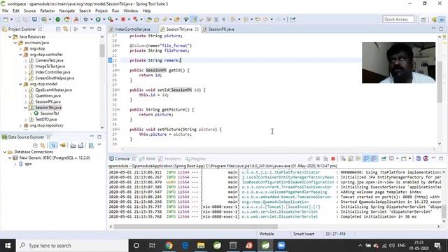
Task: Click the Run green play toolbar icon
Action: pos(98,20)
